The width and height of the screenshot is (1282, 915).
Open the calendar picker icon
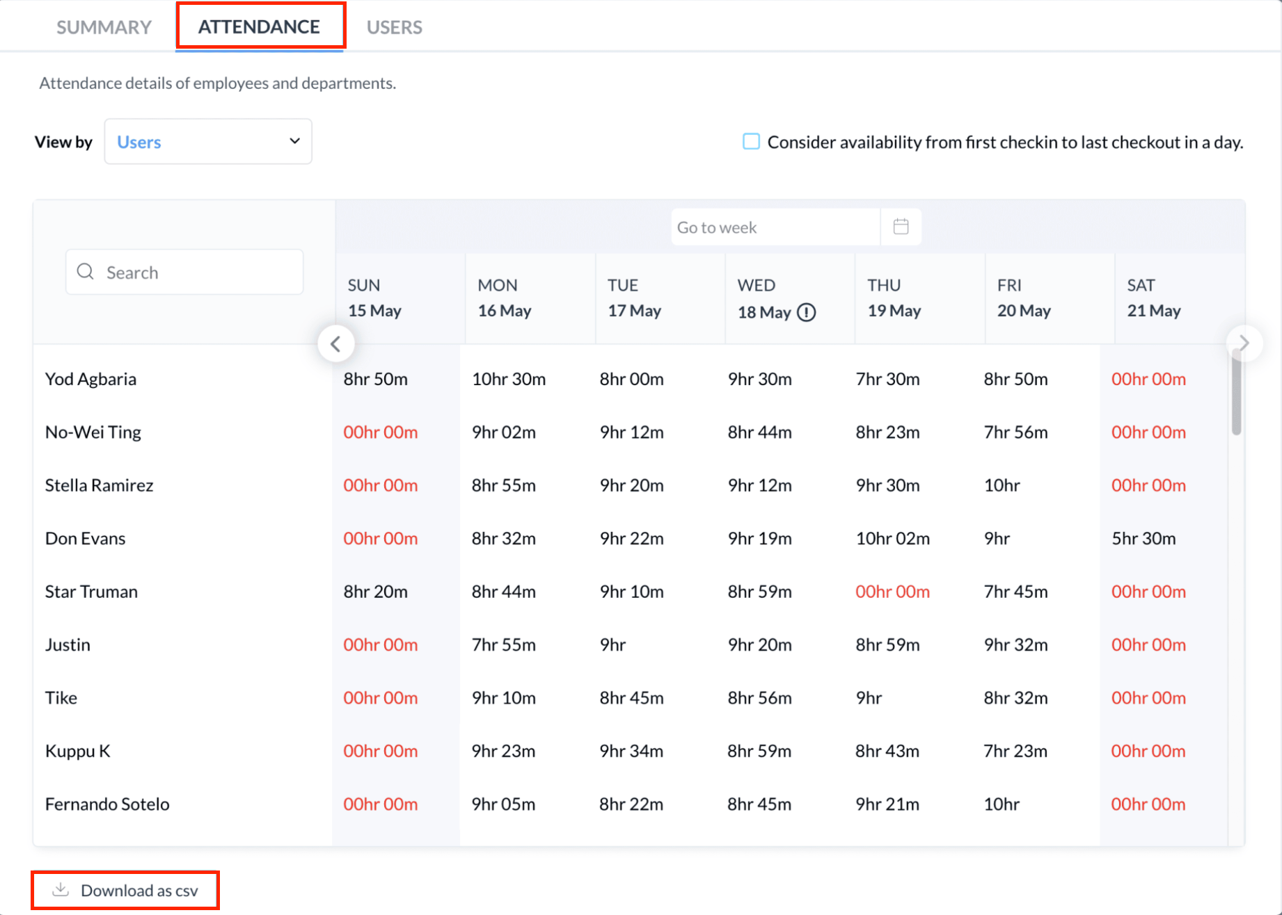[901, 227]
